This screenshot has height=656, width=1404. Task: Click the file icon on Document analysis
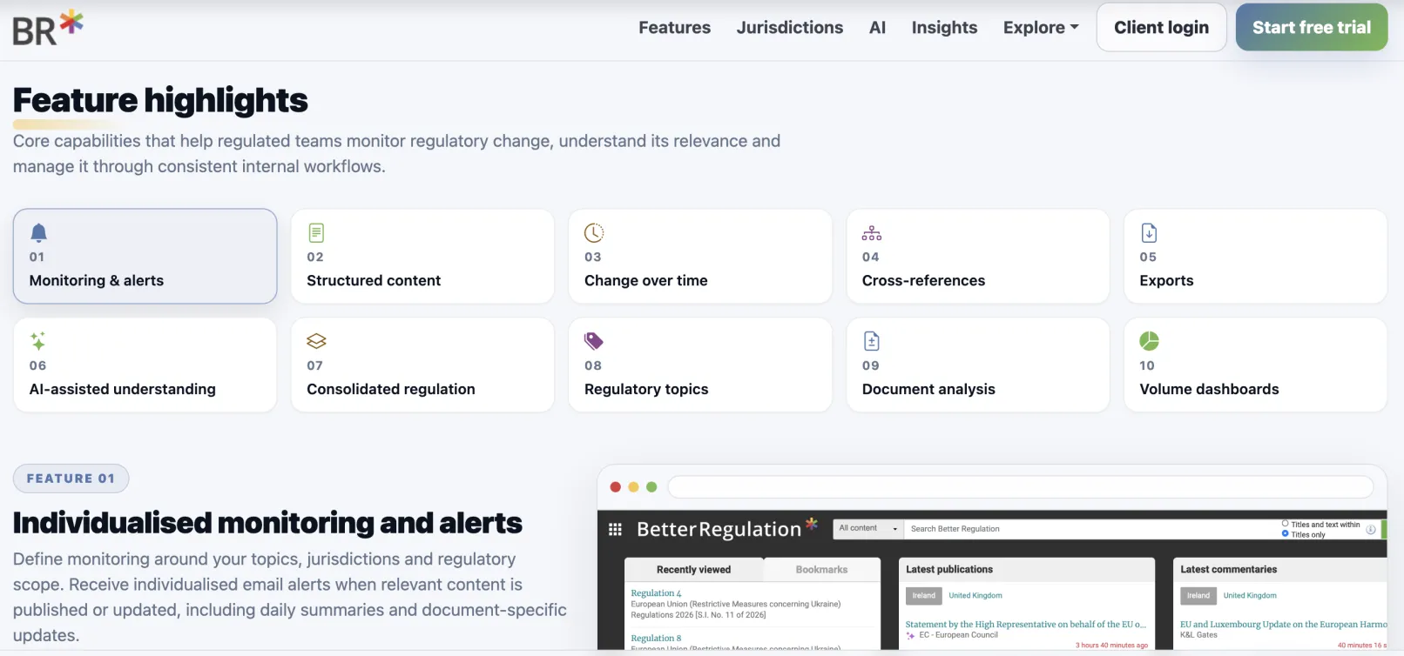tap(872, 341)
